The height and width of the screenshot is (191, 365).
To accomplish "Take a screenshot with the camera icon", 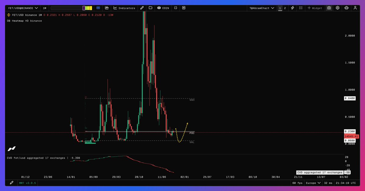I will pyautogui.click(x=329, y=8).
